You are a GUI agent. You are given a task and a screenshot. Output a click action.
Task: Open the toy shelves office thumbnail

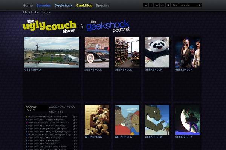[x=127, y=52]
